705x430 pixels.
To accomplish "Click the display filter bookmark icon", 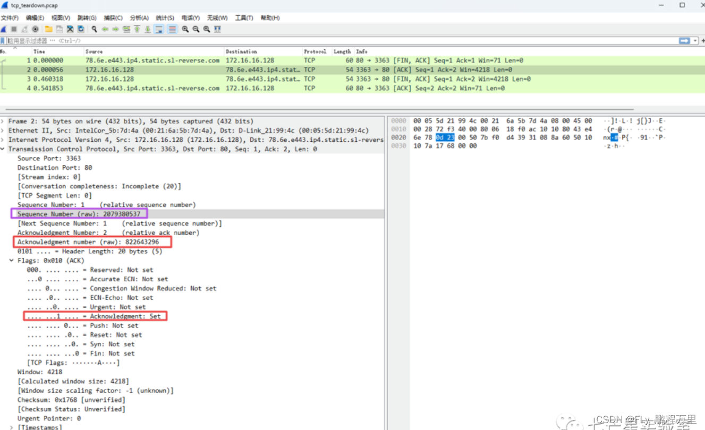I will (3, 41).
